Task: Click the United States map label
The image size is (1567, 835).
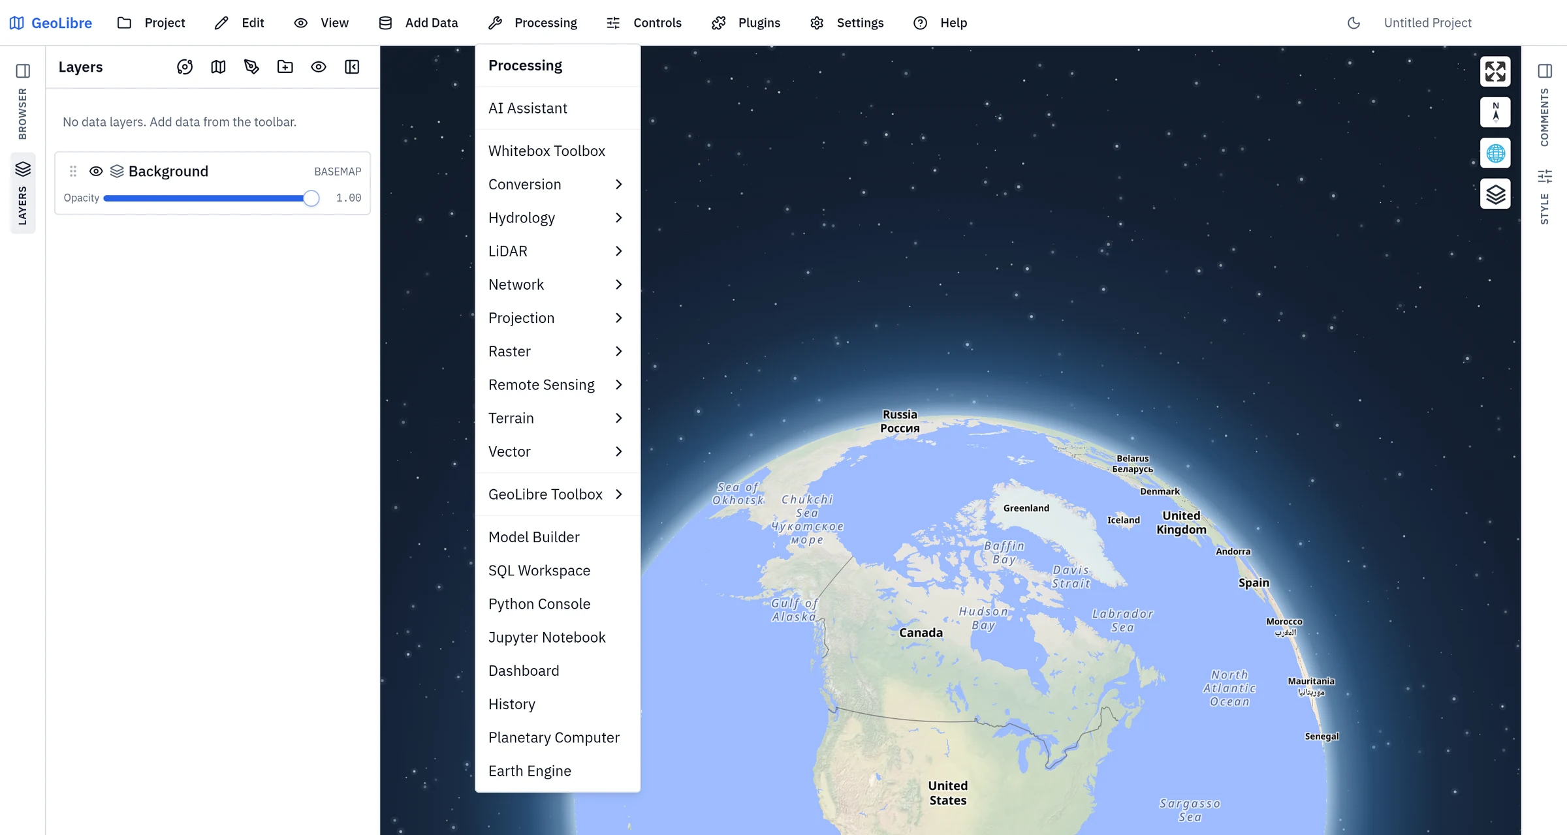Action: tap(947, 793)
